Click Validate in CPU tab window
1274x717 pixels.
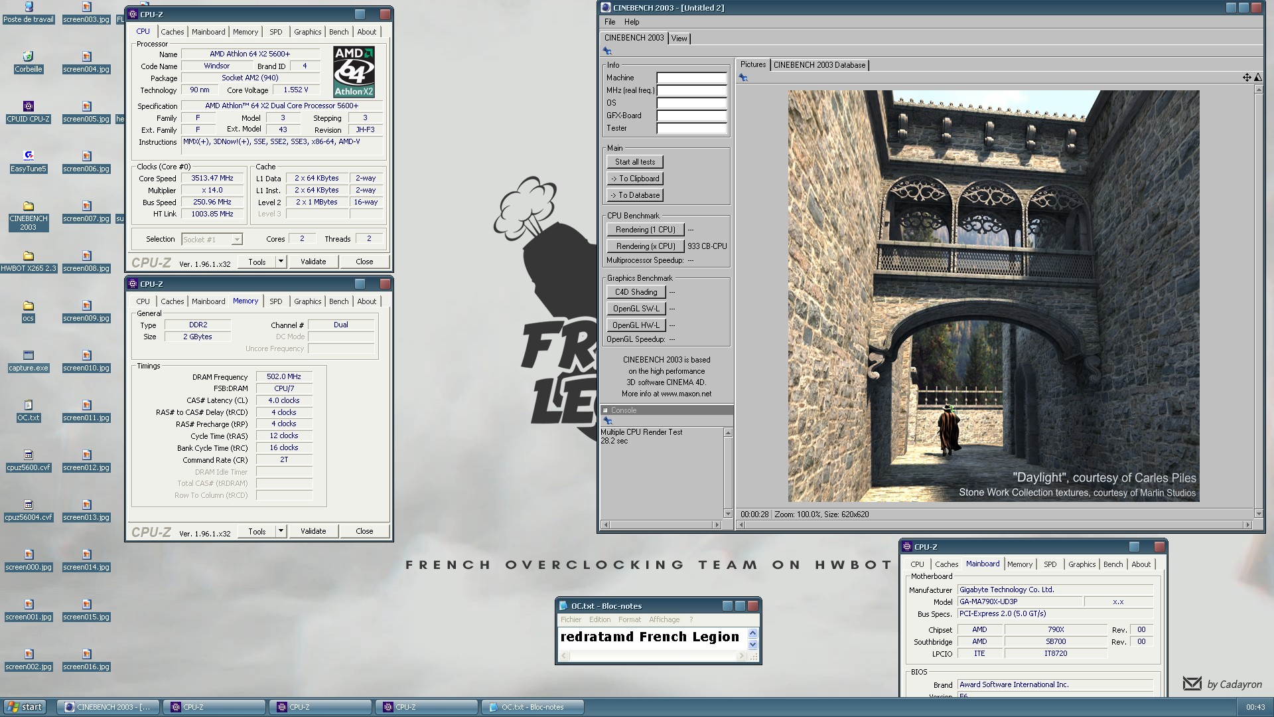click(313, 262)
